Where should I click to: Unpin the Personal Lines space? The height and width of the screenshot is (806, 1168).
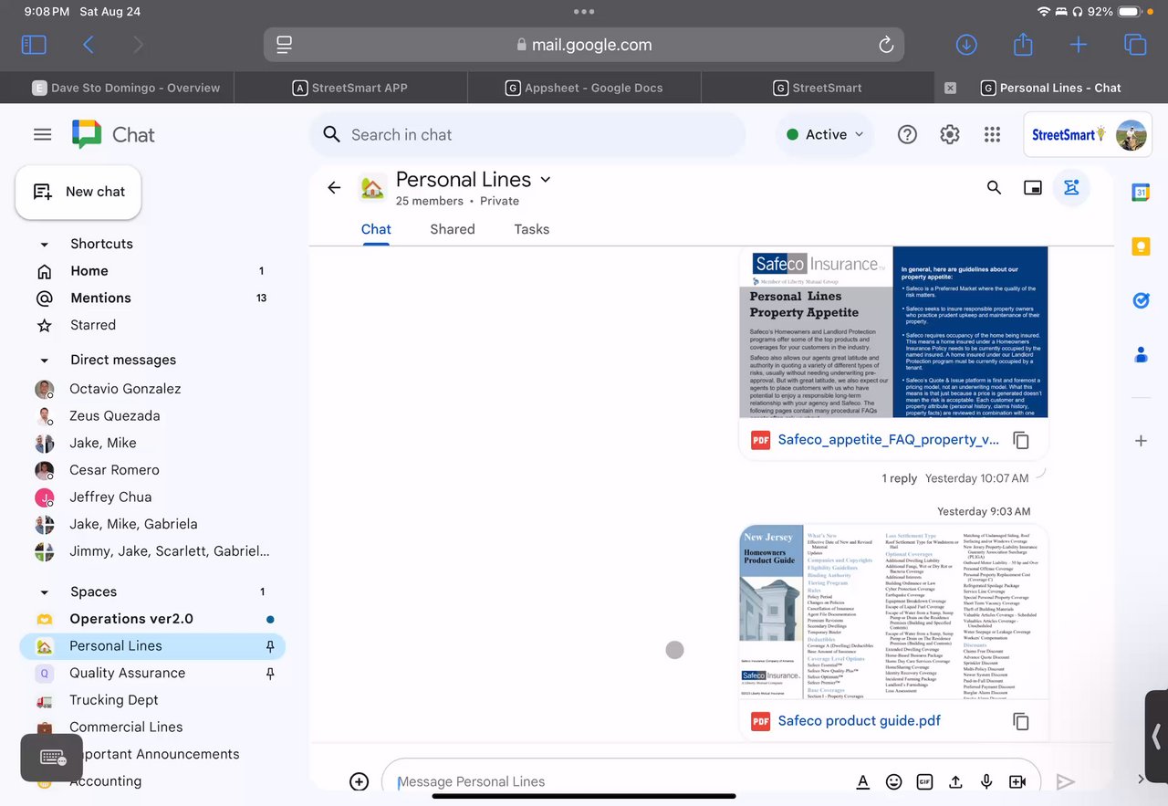[x=270, y=646]
